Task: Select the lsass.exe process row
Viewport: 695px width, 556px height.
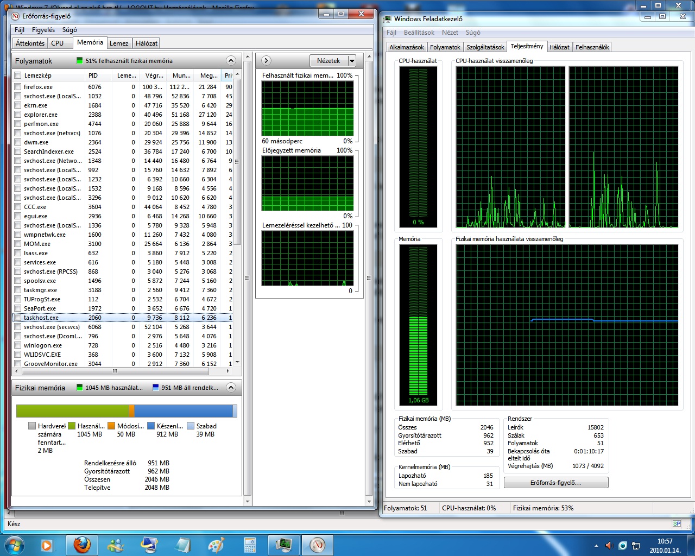Action: point(124,253)
